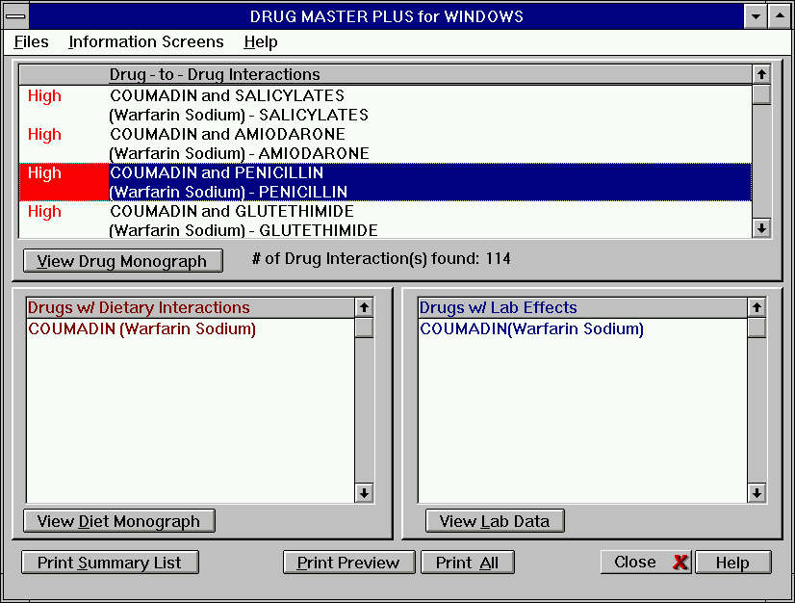Click Print Summary List button
Viewport: 795px width, 603px height.
click(110, 563)
